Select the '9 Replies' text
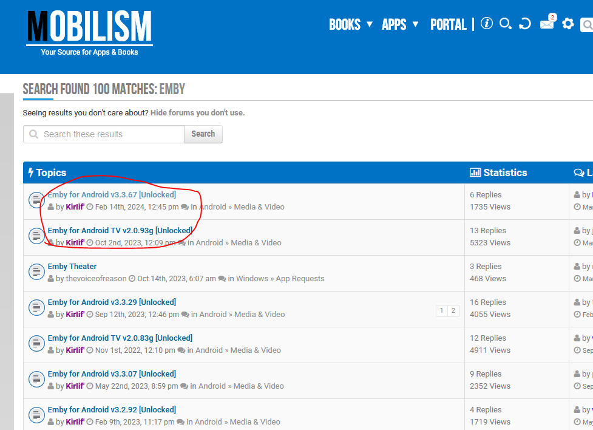Image resolution: width=593 pixels, height=430 pixels. [x=486, y=374]
